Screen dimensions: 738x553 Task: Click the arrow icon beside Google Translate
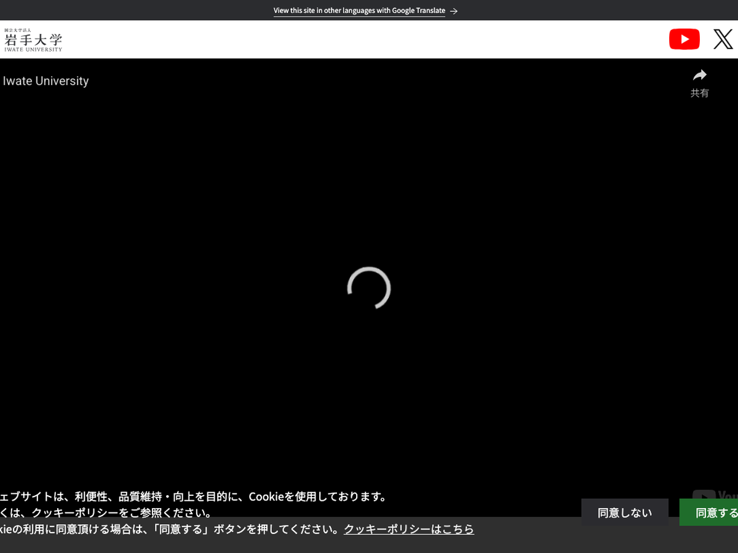[454, 11]
